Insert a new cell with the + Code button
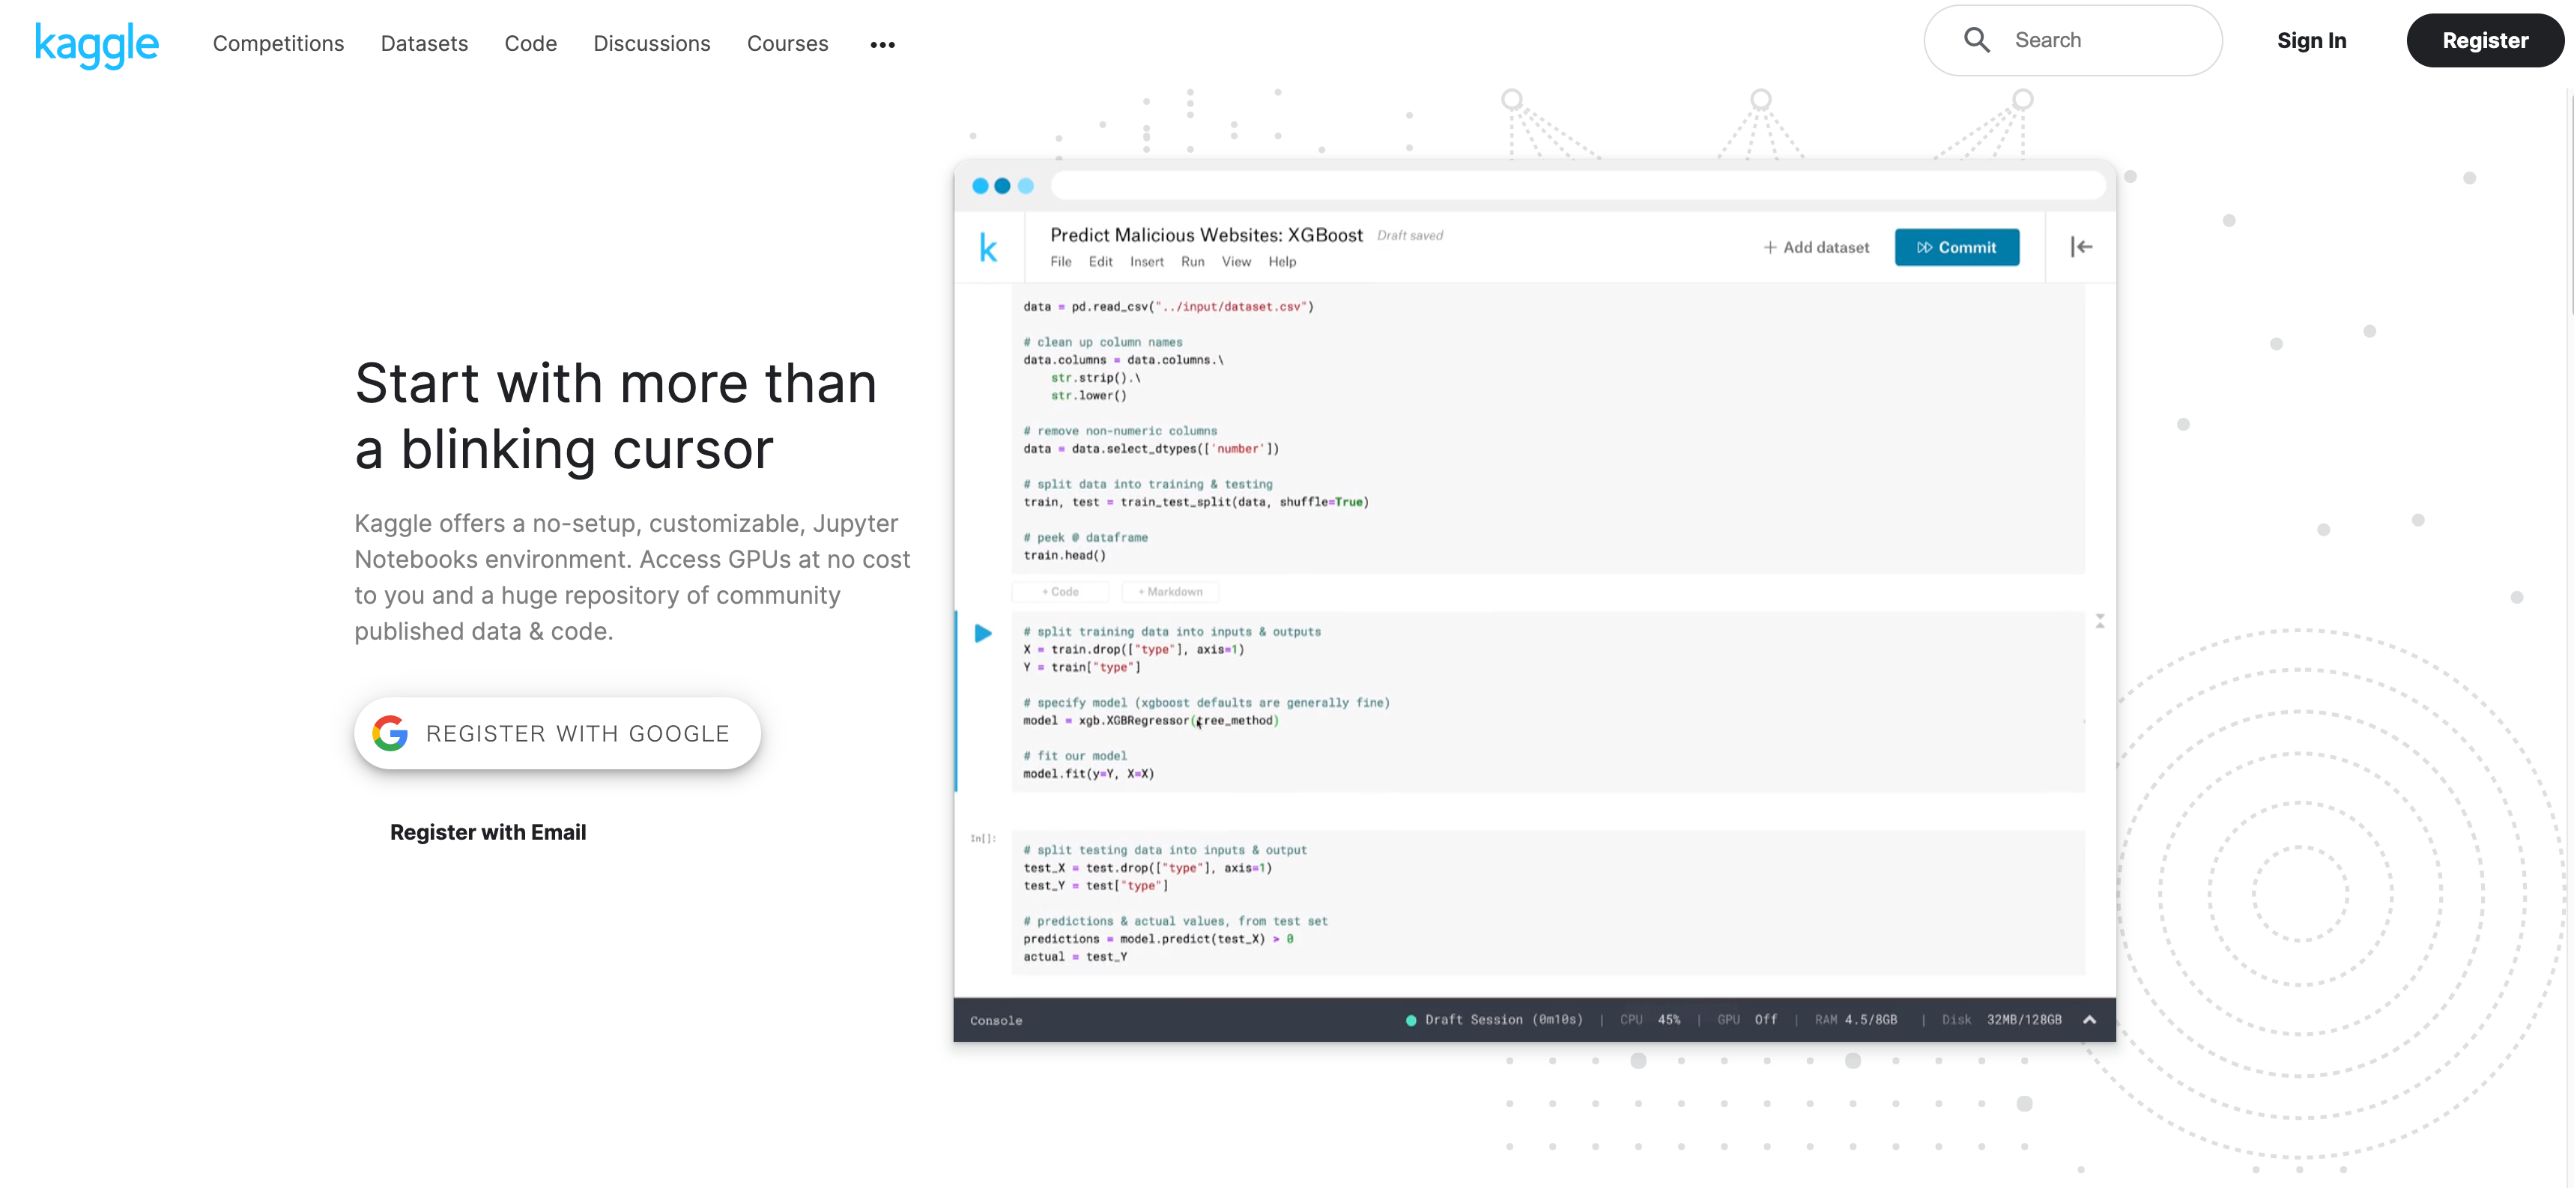Viewport: 2574px width, 1188px height. 1060,592
